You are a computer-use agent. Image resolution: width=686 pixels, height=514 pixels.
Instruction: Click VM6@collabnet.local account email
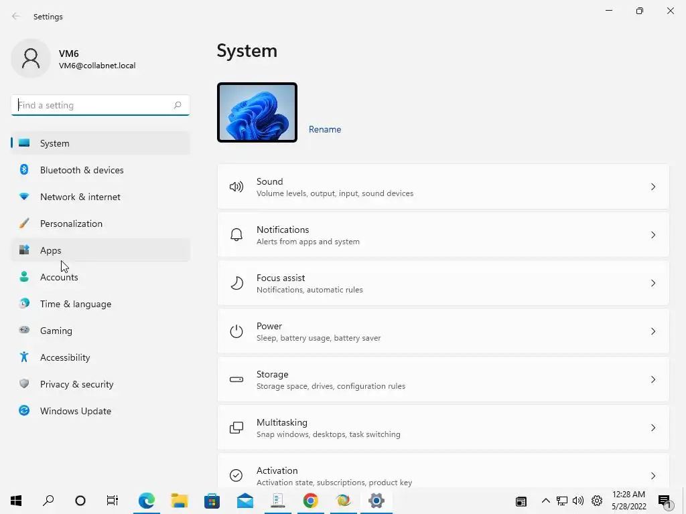(97, 66)
